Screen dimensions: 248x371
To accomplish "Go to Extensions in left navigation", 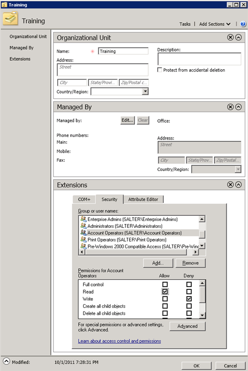I will (x=20, y=59).
